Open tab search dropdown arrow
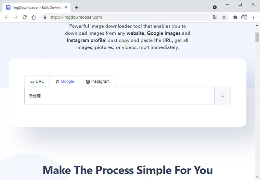 click(x=215, y=7)
